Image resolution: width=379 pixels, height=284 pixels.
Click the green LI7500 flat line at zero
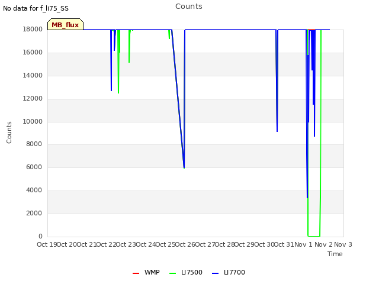pyautogui.click(x=314, y=236)
